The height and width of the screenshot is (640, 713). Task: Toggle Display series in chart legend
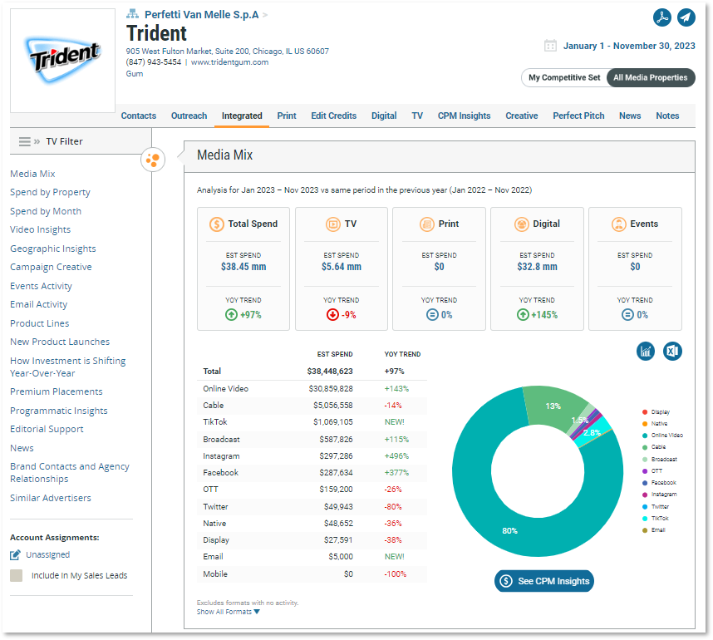coord(656,412)
